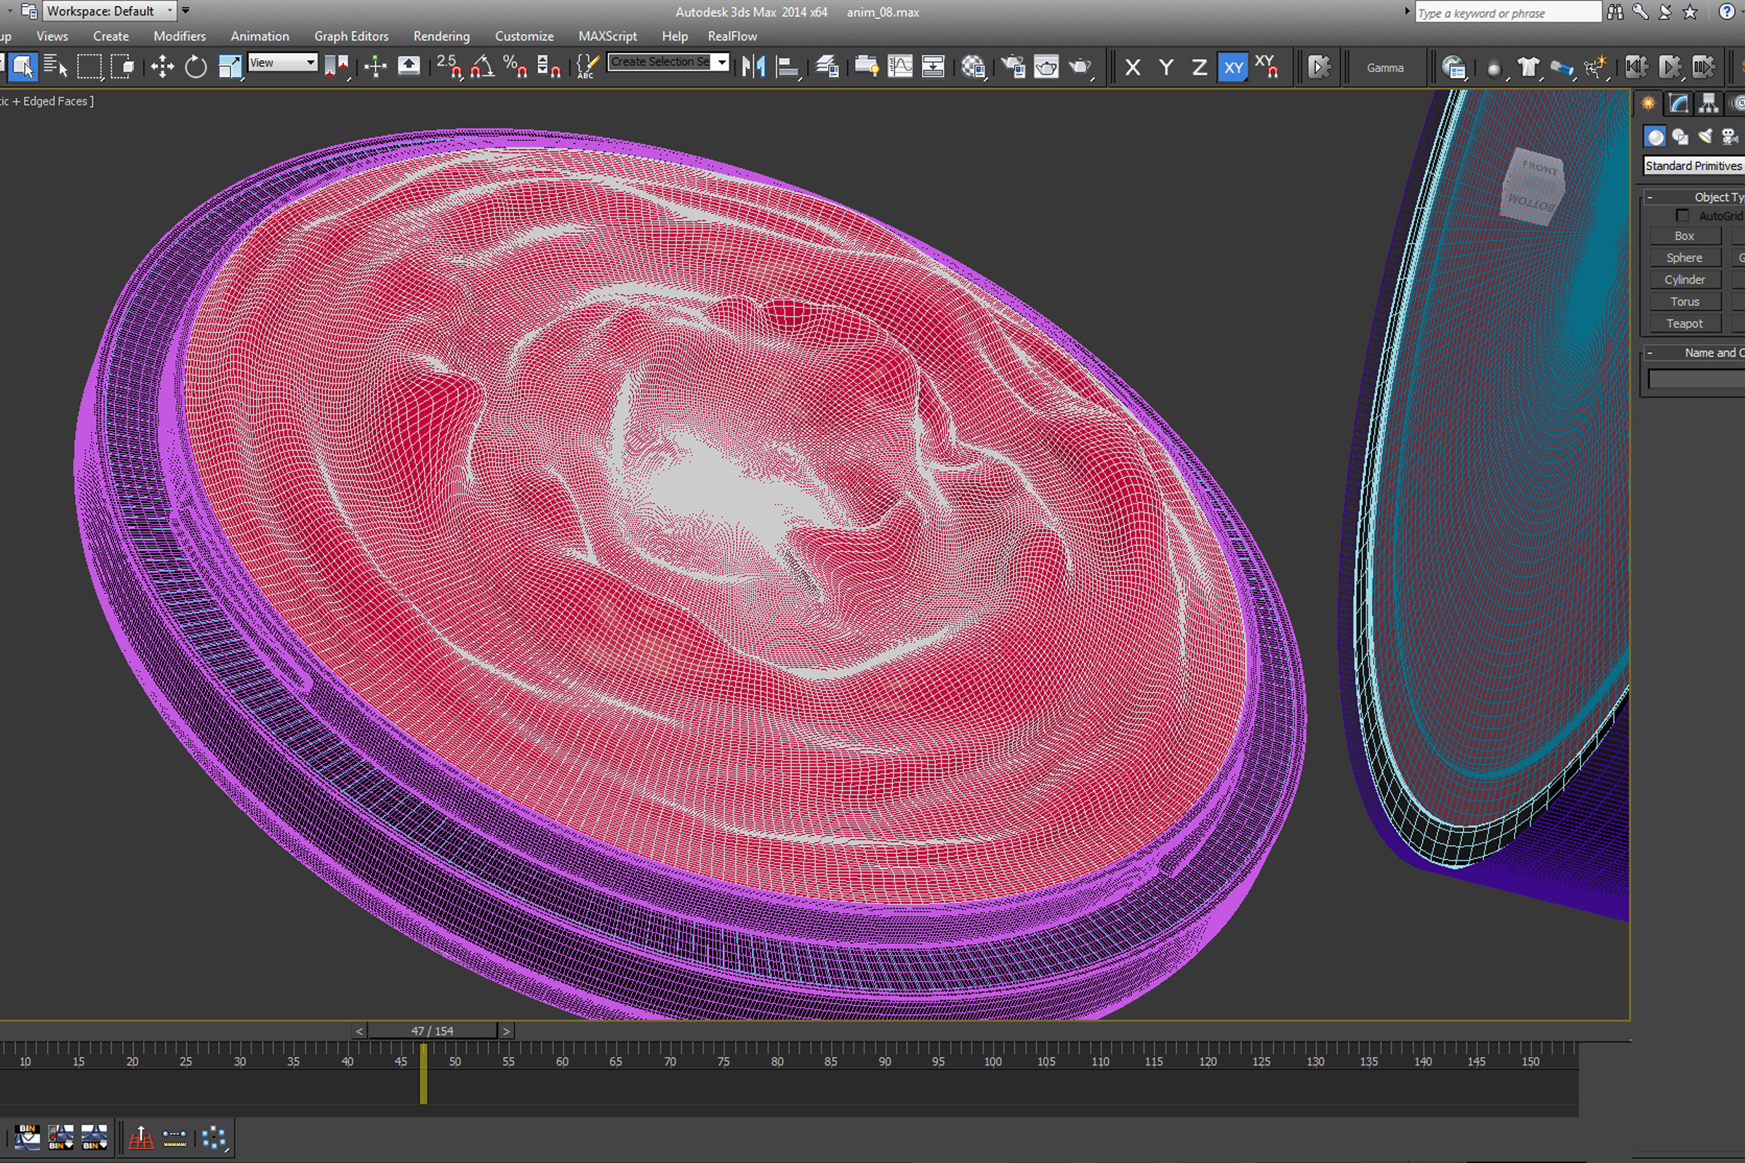Open the Select by Name tool

coord(56,67)
